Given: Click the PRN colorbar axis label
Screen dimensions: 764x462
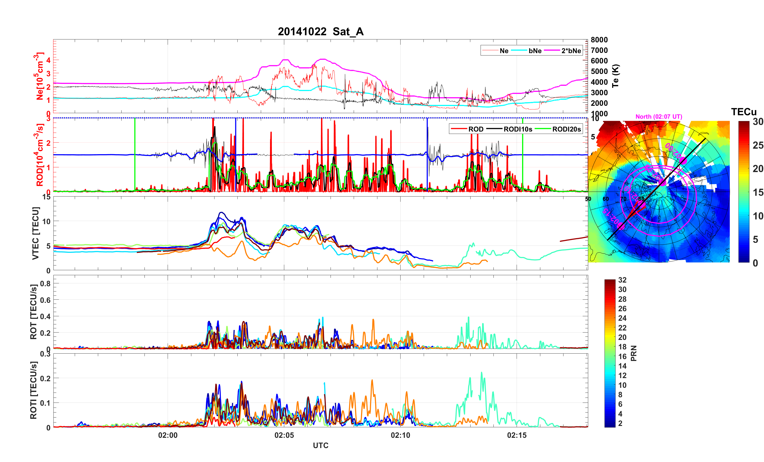Looking at the screenshot, I should 633,353.
